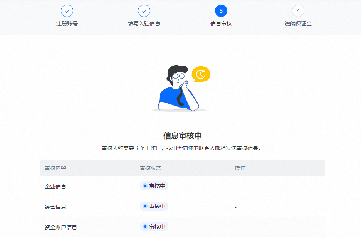361x237 pixels.
Task: Click the yellow clock bubble in the illustration
Action: click(x=201, y=74)
